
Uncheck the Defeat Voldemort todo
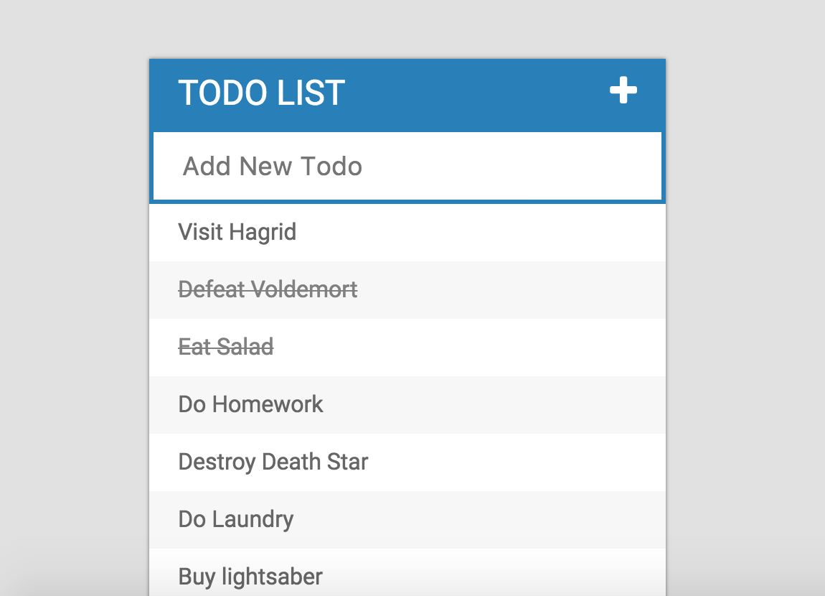268,290
